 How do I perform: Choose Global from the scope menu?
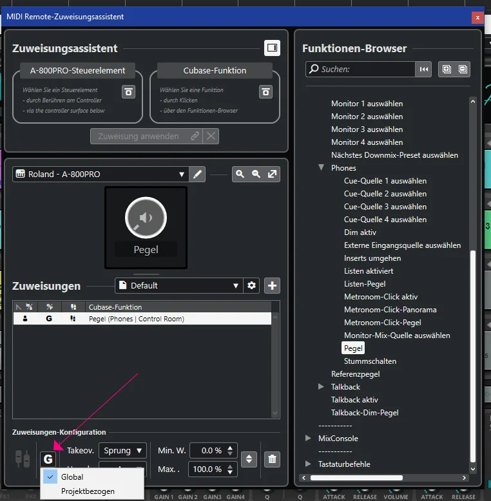[x=92, y=477]
